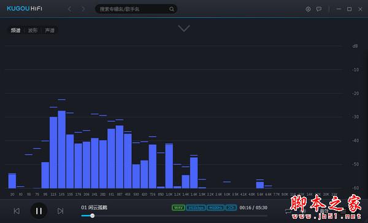Select the 频谱 spectrum tab
368x223 pixels.
16,30
